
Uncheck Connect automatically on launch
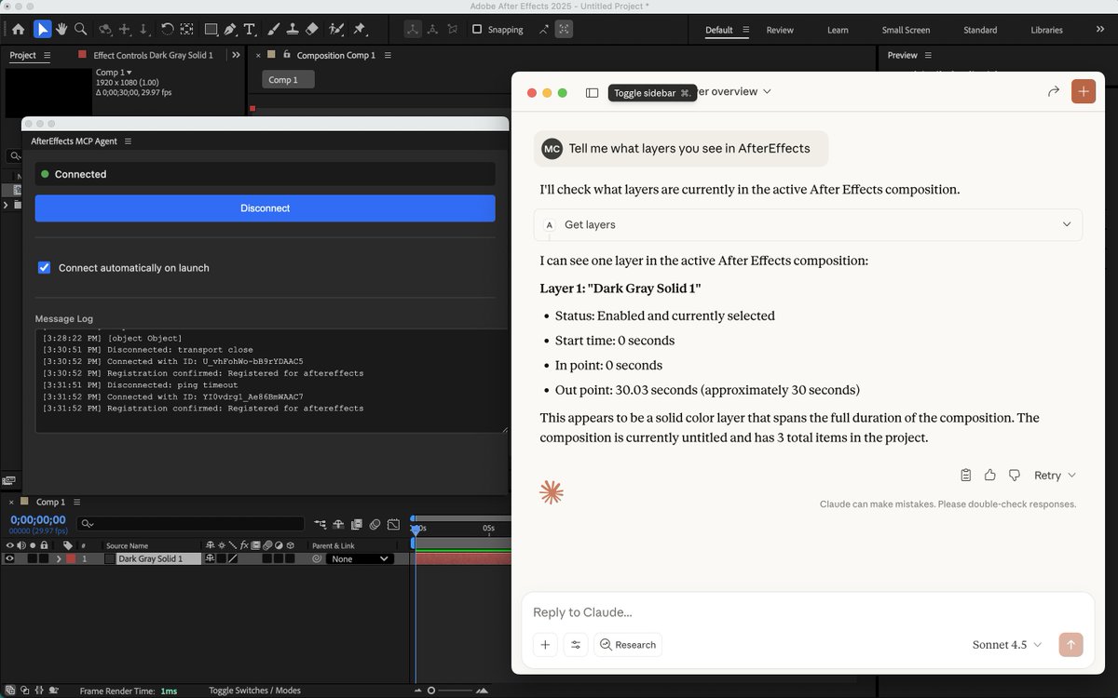click(44, 268)
